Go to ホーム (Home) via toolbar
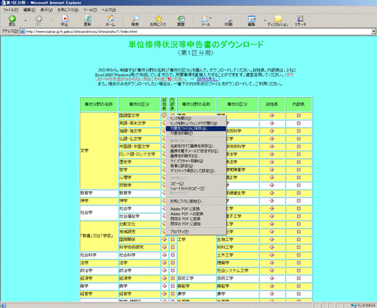Image resolution: width=377 pixels, height=308 pixels. coord(111,21)
